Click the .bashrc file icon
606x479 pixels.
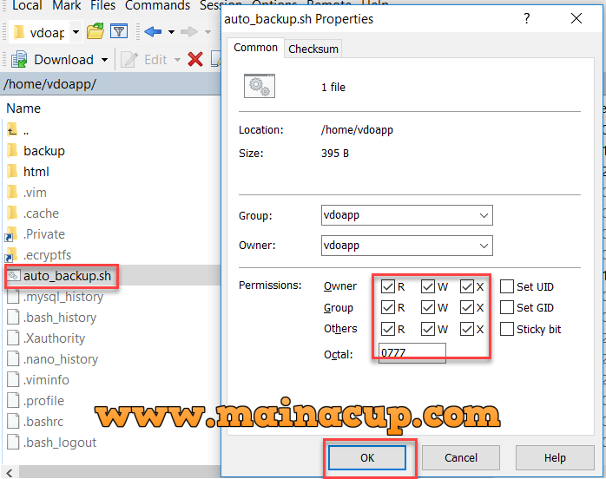[x=13, y=422]
